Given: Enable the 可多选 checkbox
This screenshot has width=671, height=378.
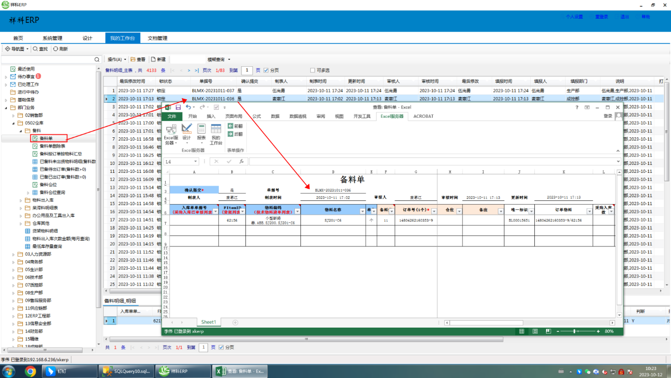Looking at the screenshot, I should [312, 71].
